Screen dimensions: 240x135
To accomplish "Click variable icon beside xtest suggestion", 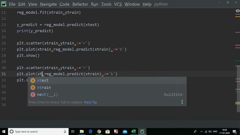I will click(x=33, y=80).
